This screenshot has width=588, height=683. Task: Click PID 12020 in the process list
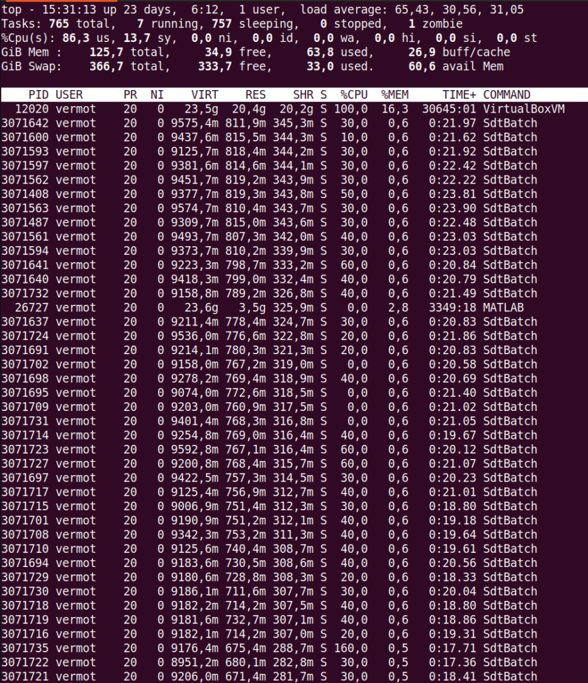(x=31, y=109)
